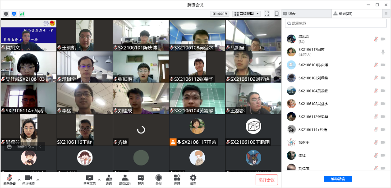Open Members (25) from bottom toolbar
Image resolution: width=391 pixels, height=188 pixels.
point(124,179)
